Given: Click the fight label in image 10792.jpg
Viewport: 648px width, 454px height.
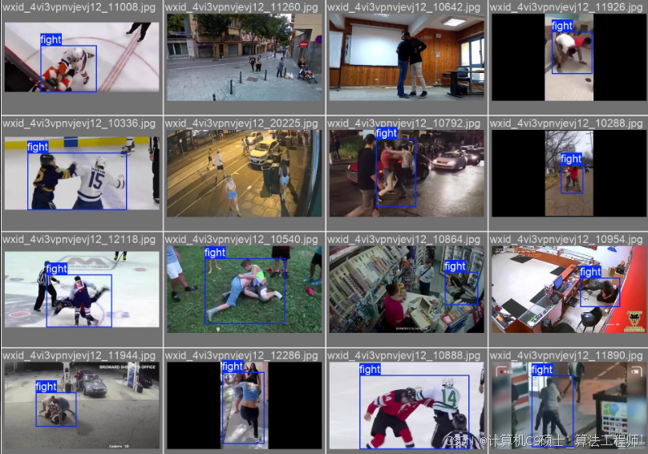Looking at the screenshot, I should click(387, 133).
